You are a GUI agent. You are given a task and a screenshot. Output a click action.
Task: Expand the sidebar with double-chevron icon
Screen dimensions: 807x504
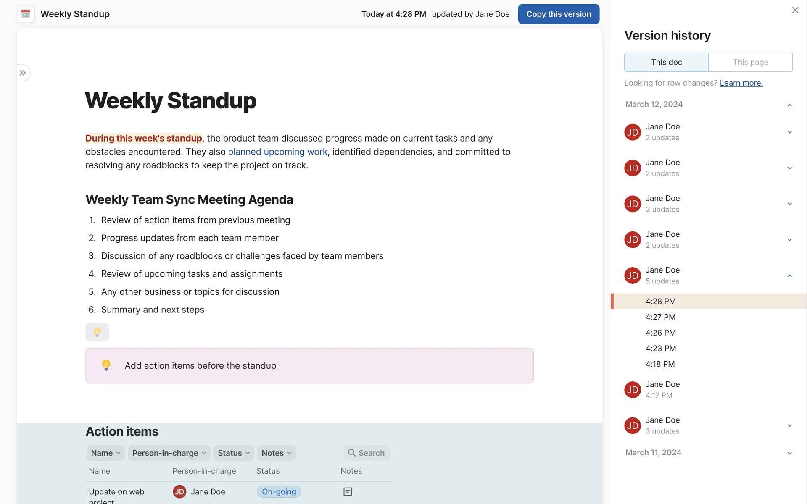pos(23,73)
